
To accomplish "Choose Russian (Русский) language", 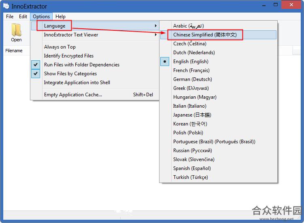I will tap(218, 151).
